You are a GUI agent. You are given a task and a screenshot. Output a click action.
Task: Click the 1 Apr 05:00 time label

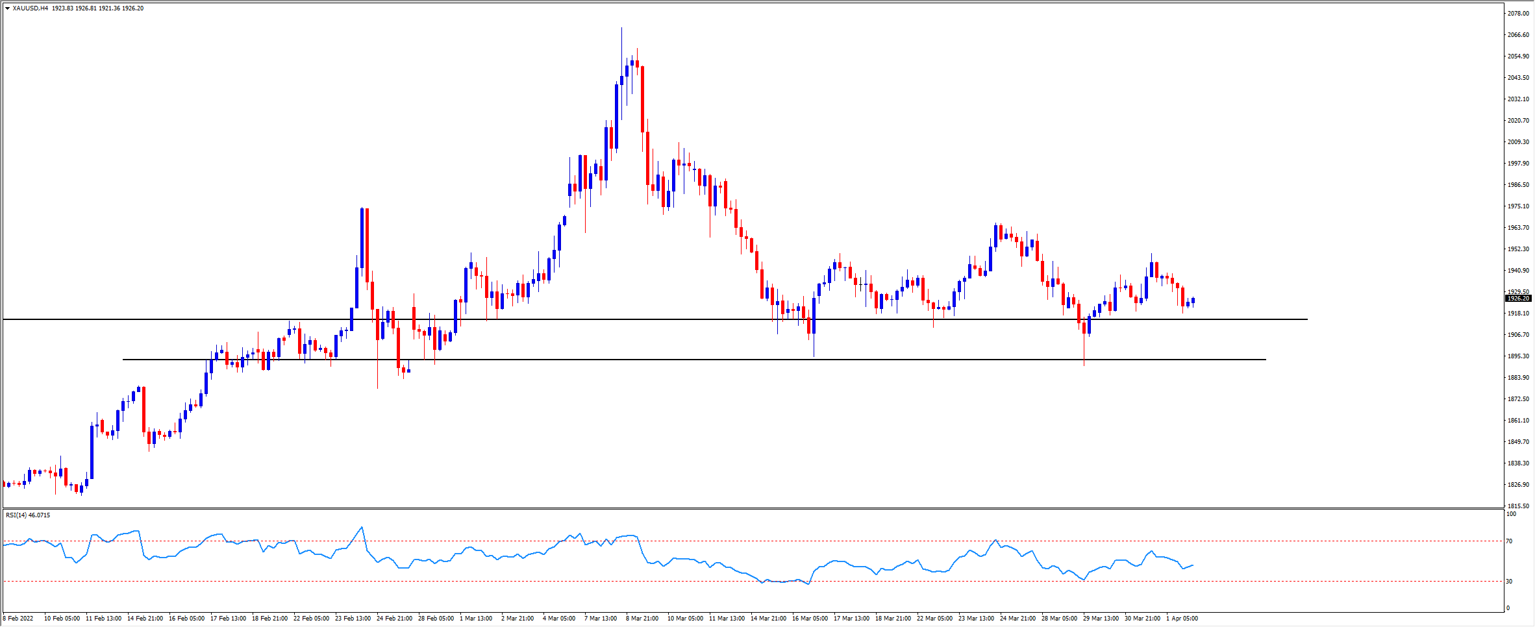[1182, 619]
